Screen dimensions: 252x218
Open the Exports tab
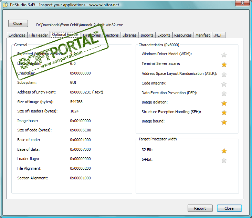pyautogui.click(x=164, y=35)
